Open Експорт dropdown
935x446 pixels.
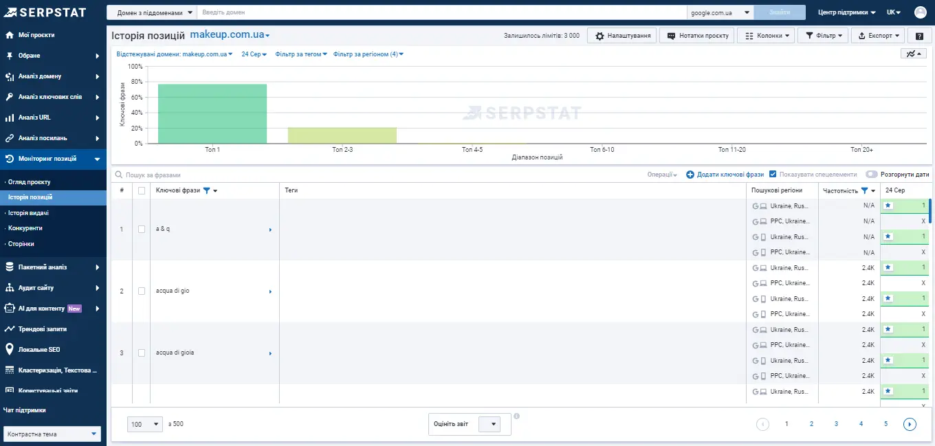point(877,36)
